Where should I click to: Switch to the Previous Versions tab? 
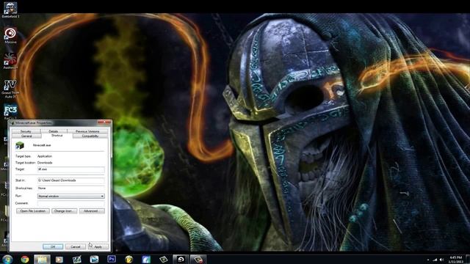pyautogui.click(x=87, y=131)
